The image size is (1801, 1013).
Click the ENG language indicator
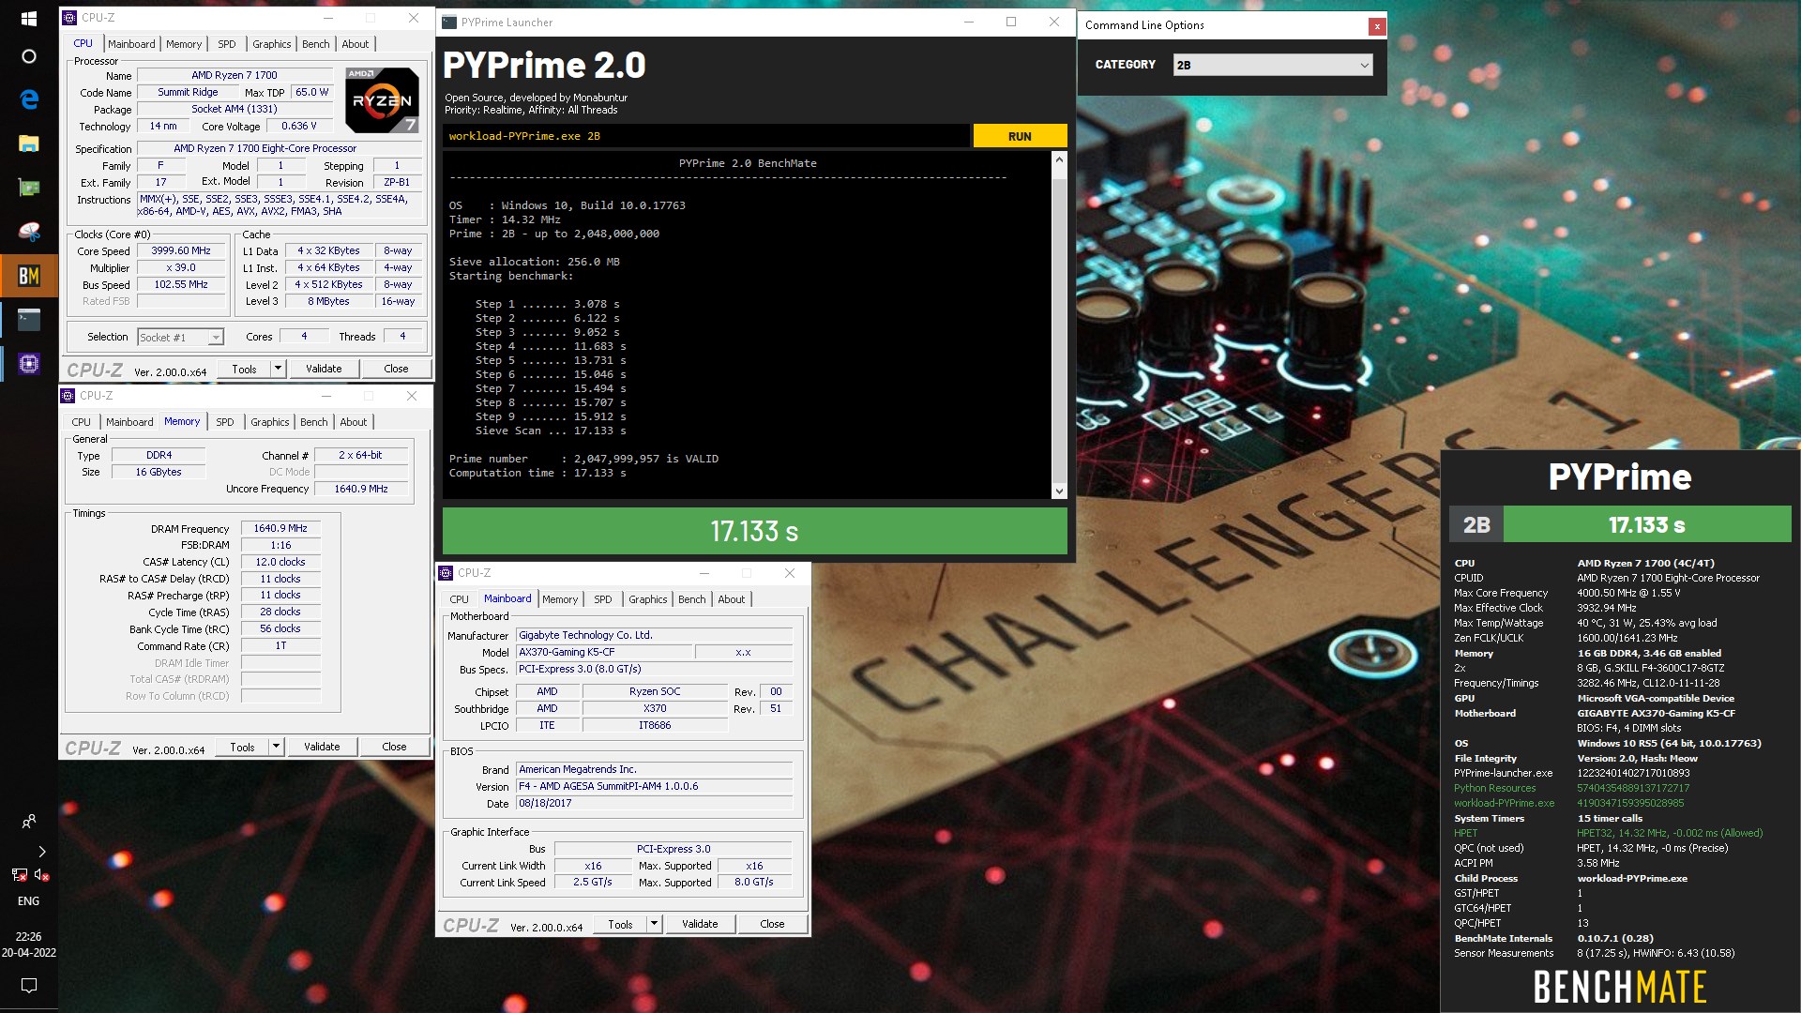click(x=28, y=901)
